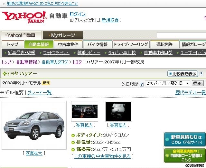This screenshot has height=168, width=206.
Task: Switch to the Myガレージ tab
Action: click(63, 35)
